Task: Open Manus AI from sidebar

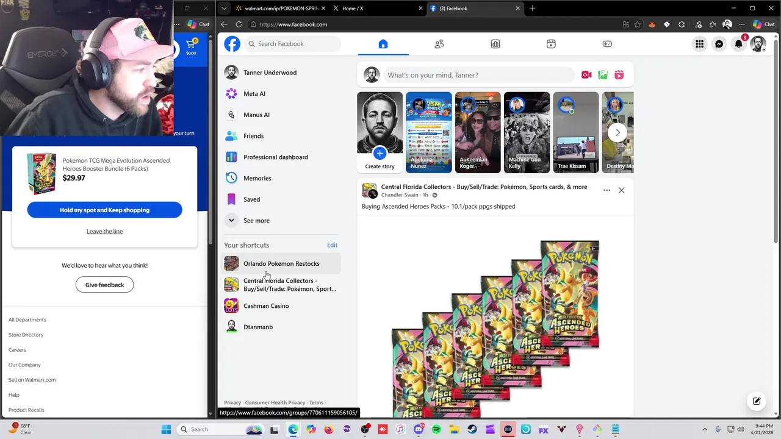Action: coord(281,115)
